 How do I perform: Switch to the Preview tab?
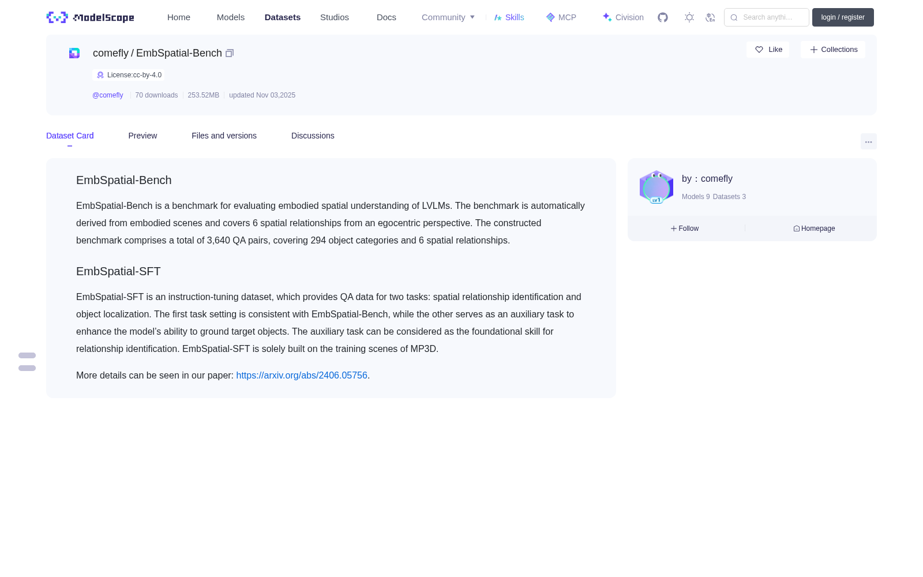(142, 136)
